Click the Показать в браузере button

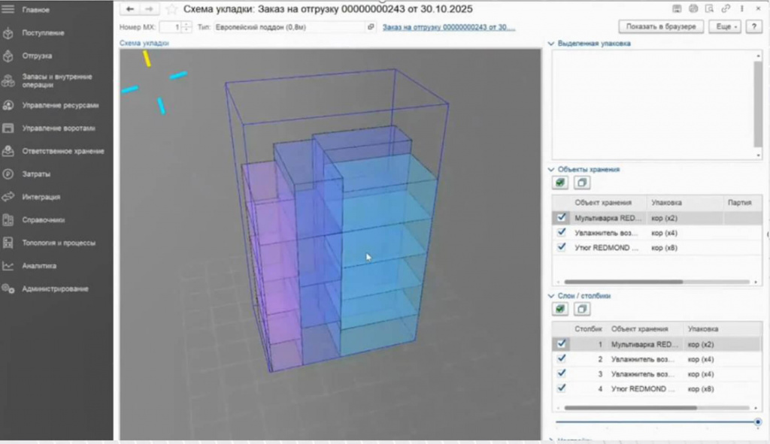click(661, 26)
